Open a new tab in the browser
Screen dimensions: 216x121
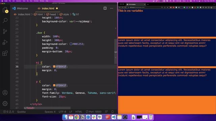click(x=148, y=4)
